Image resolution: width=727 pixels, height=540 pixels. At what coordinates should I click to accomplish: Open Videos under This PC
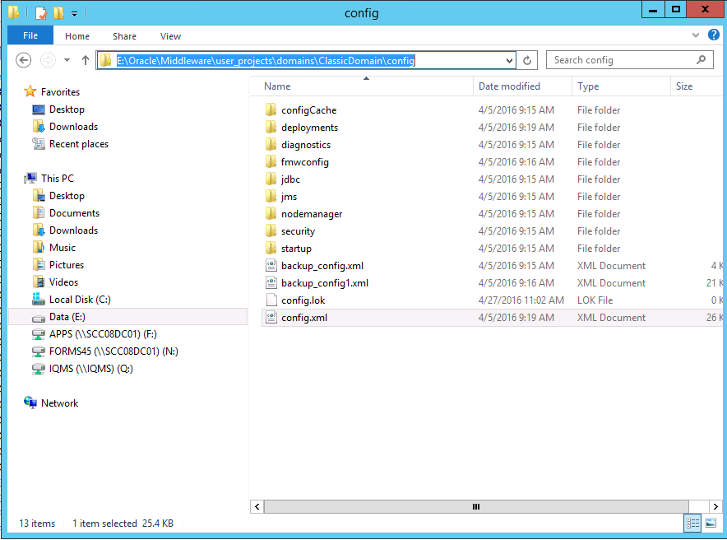point(63,282)
